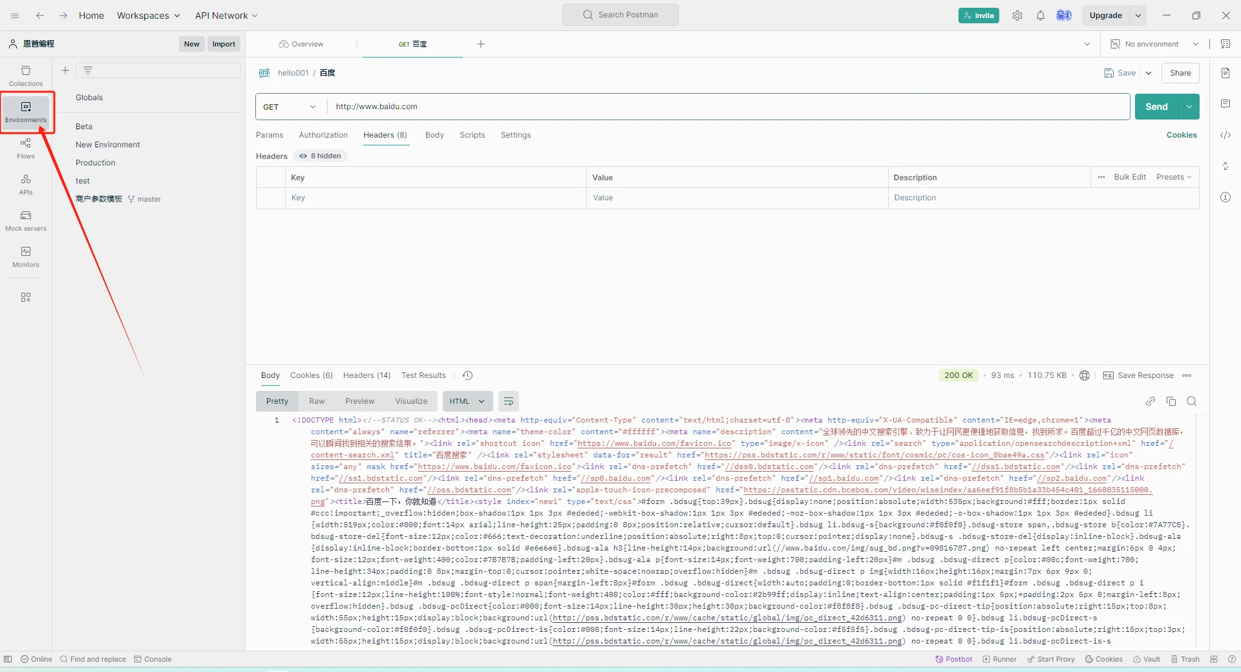The height and width of the screenshot is (672, 1241).
Task: Click the create new environment plus icon
Action: point(65,70)
